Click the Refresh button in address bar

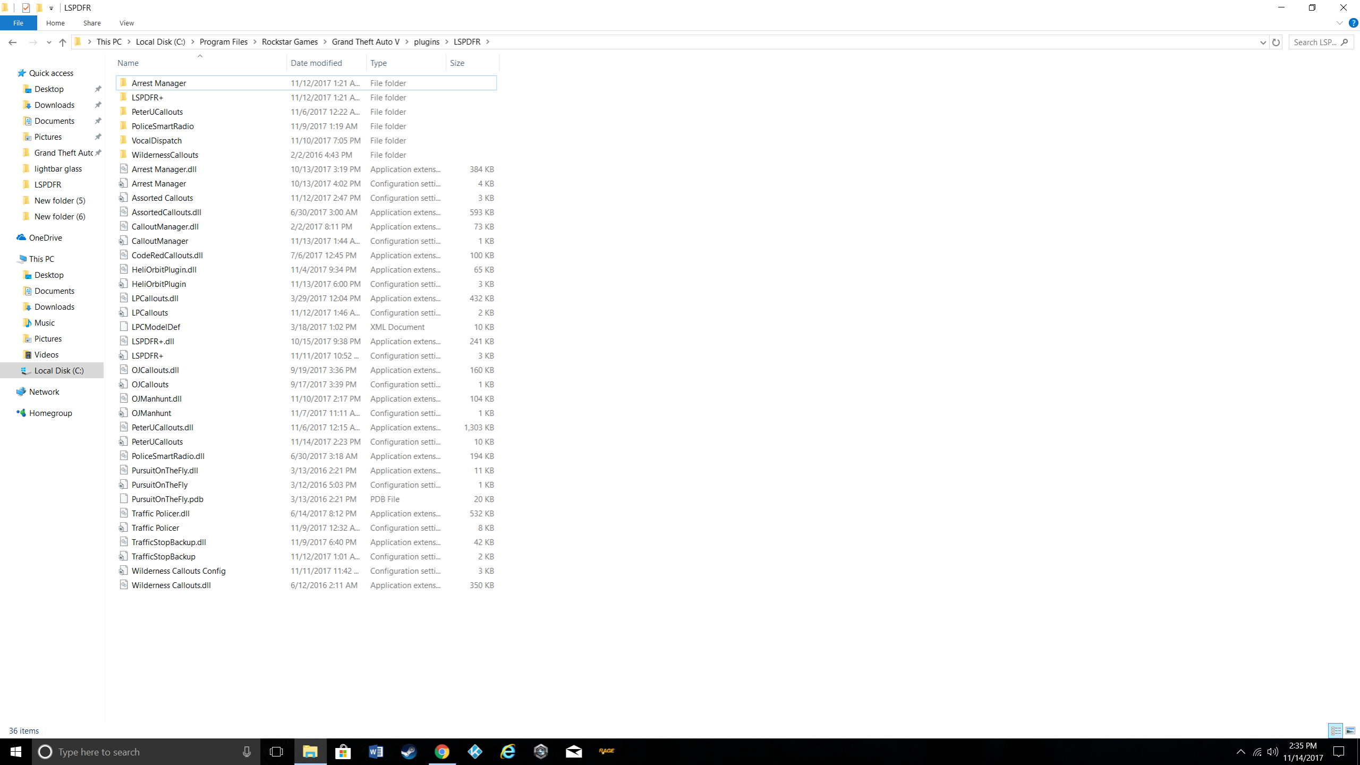1276,42
